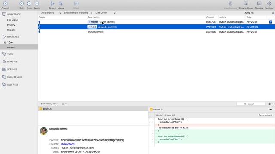Image resolution: width=275 pixels, height=154 pixels.
Task: Expand the SUBTREES section
Action: pyautogui.click(x=13, y=85)
